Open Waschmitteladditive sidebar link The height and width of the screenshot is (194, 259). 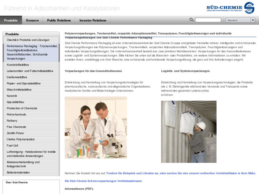coord(31,90)
